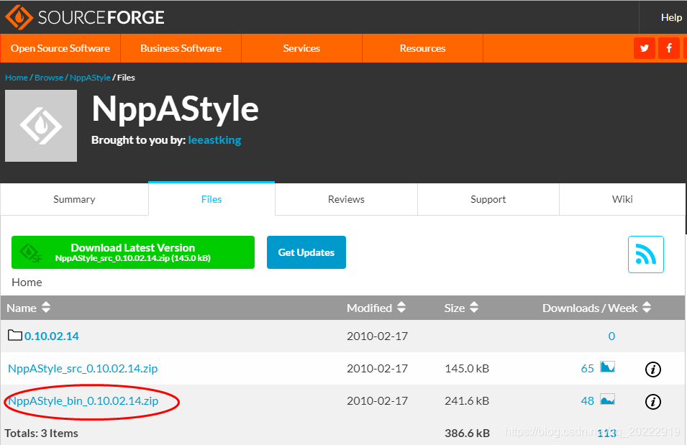Sort by Downloads / Week arrows

pyautogui.click(x=647, y=308)
